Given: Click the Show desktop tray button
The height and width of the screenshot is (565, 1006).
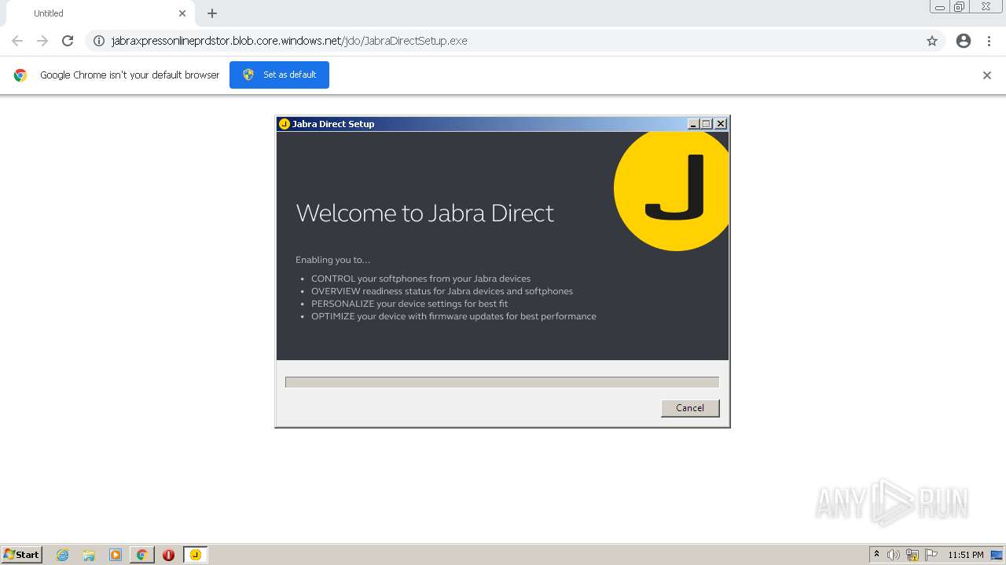Looking at the screenshot, I should pos(997,555).
